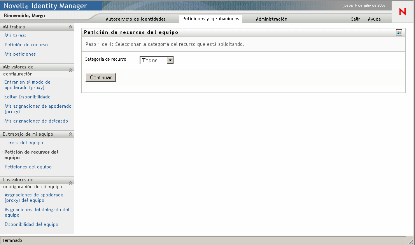Open the Ayuda link

click(374, 19)
